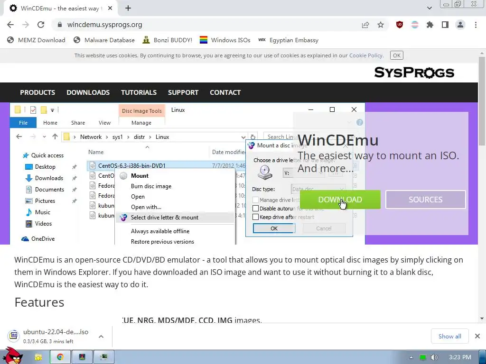Image resolution: width=486 pixels, height=364 pixels.
Task: Click the SysProgs logo
Action: tap(414, 73)
